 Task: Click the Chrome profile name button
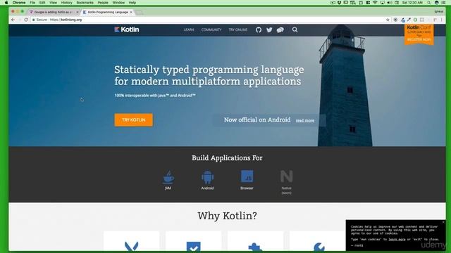pos(439,11)
